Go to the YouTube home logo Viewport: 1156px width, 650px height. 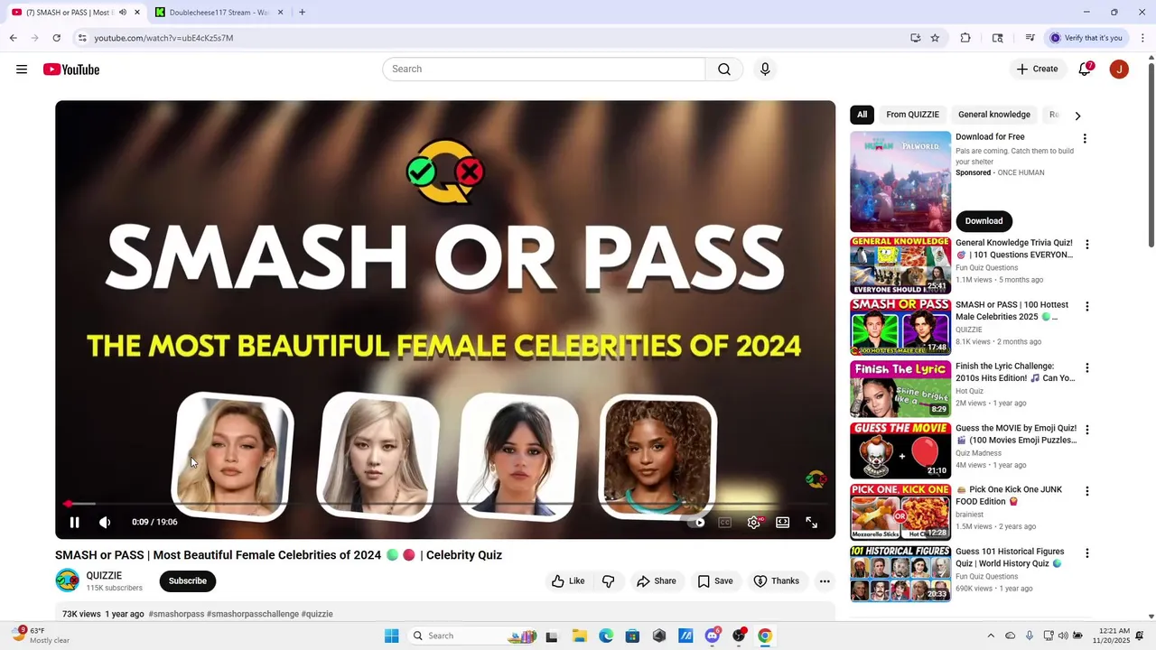tap(71, 70)
